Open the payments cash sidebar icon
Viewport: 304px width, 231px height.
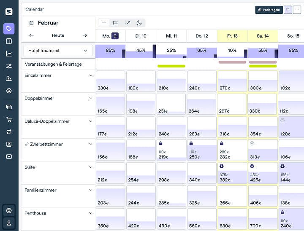pyautogui.click(x=9, y=107)
